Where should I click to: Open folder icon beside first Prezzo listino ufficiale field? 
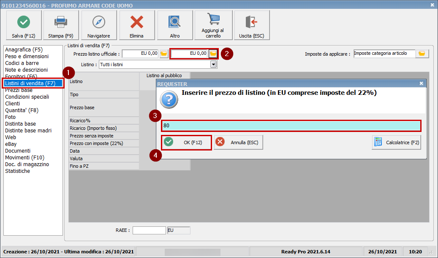[x=164, y=54]
